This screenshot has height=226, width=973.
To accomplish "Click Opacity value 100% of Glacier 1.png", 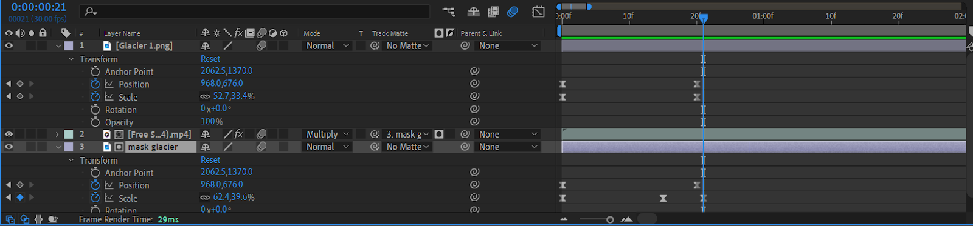I will coord(212,122).
